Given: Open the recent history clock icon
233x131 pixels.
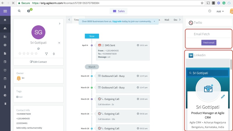Looking at the screenshot, I should tap(210, 11).
